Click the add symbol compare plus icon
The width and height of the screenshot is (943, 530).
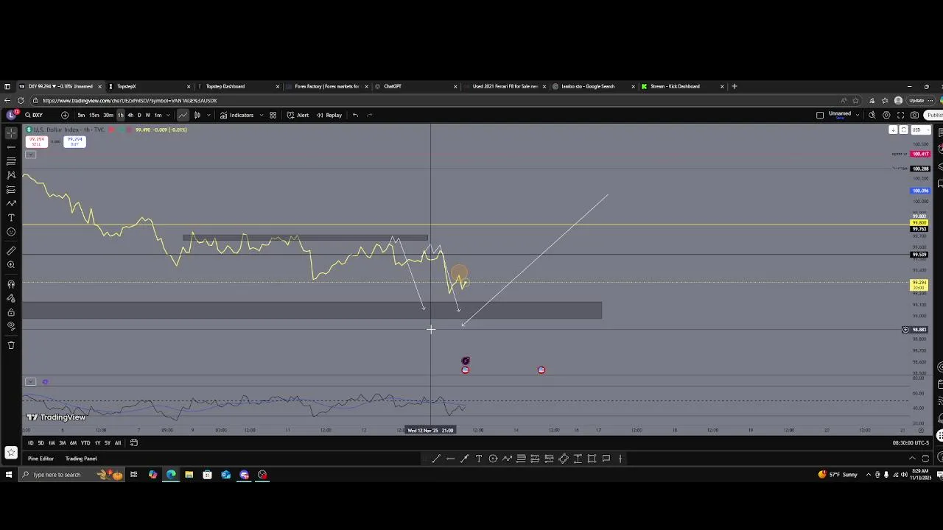[65, 115]
